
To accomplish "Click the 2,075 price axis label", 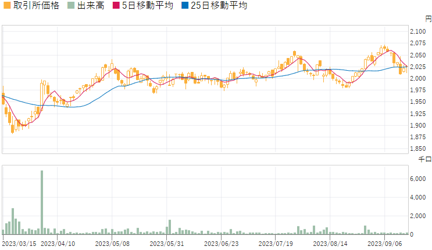I will (418, 43).
